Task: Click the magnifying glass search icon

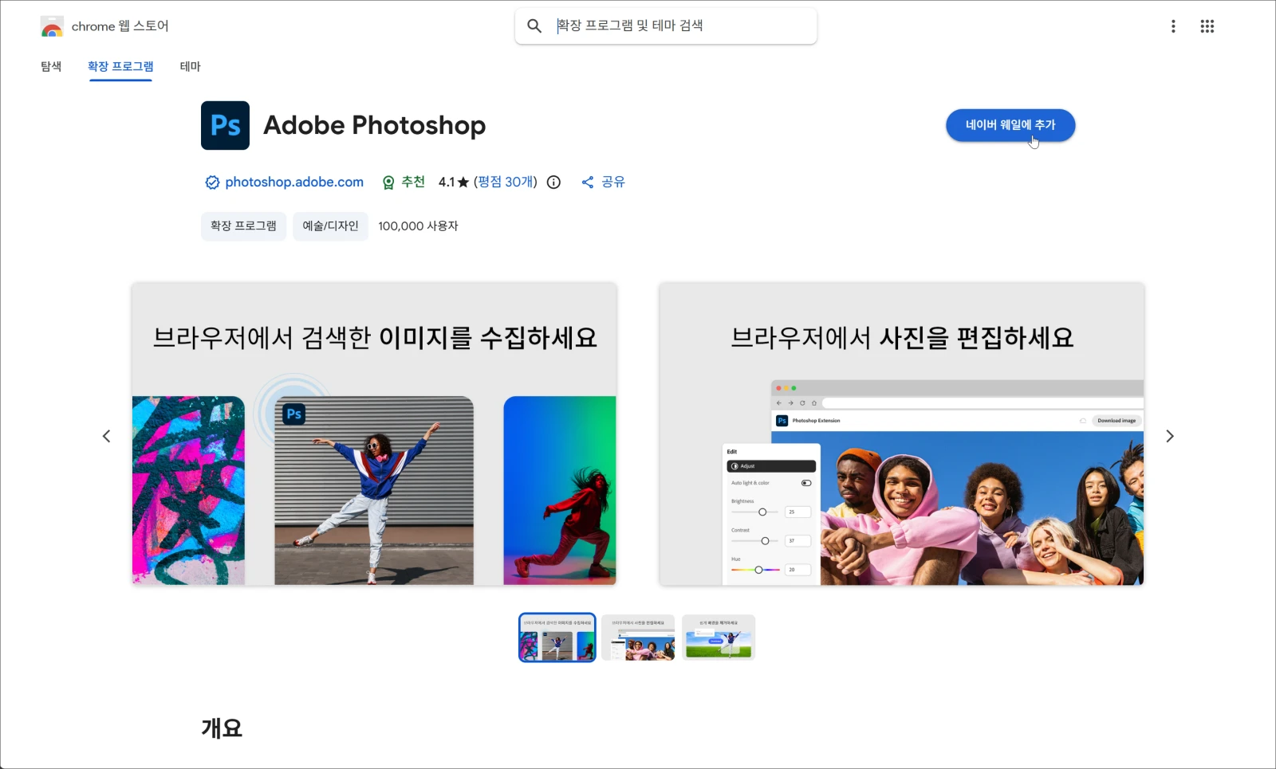Action: tap(534, 26)
